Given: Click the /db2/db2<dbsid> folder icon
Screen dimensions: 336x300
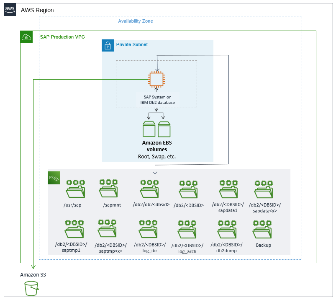Looking at the screenshot, I should tap(149, 191).
